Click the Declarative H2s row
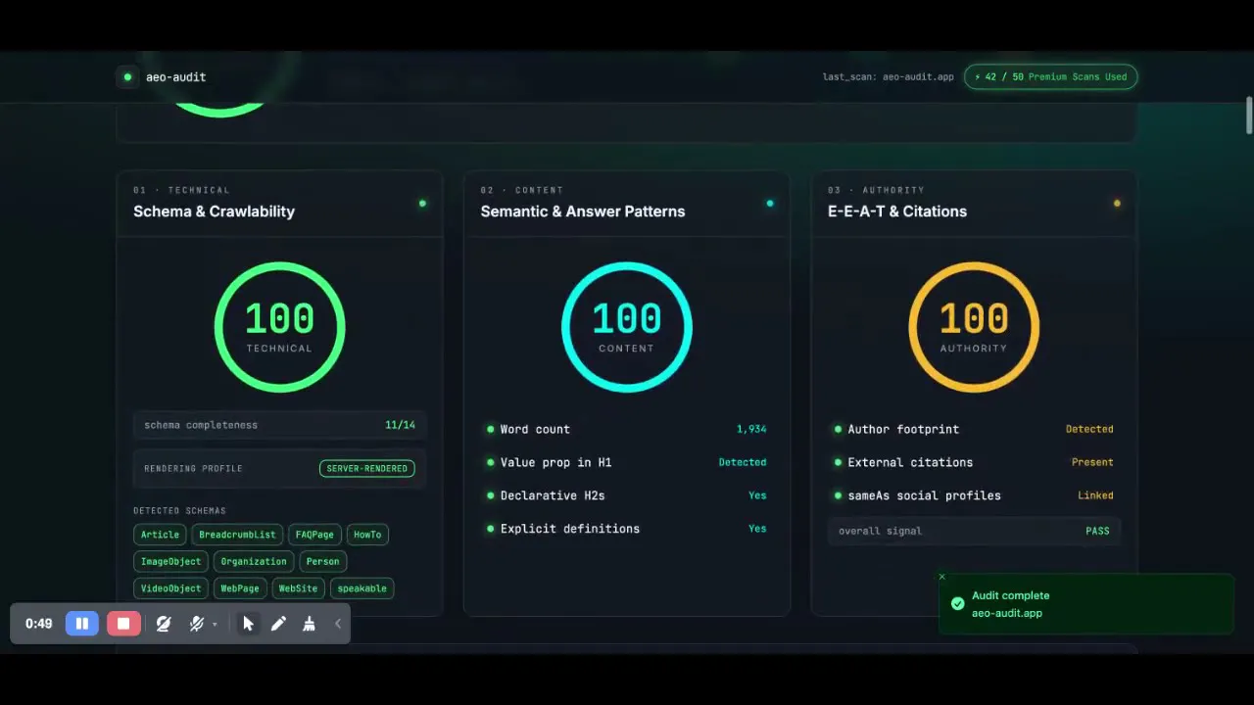 click(x=627, y=495)
